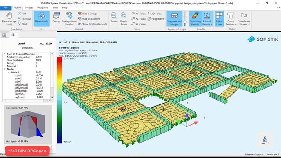Image resolution: width=281 pixels, height=158 pixels.
Task: Choose Hide a Group
Action: [87, 14]
